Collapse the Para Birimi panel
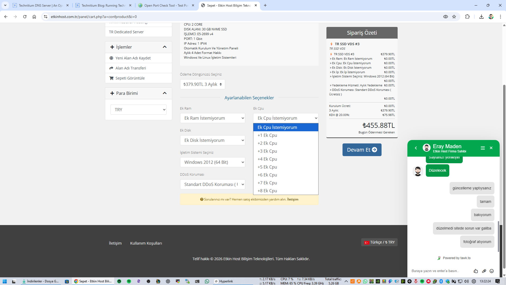This screenshot has width=506, height=285. click(165, 93)
